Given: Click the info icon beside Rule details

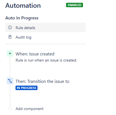Looking at the screenshot, I should [10, 27].
